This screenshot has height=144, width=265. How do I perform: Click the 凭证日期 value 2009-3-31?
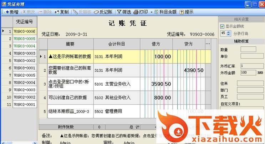coord(76,35)
